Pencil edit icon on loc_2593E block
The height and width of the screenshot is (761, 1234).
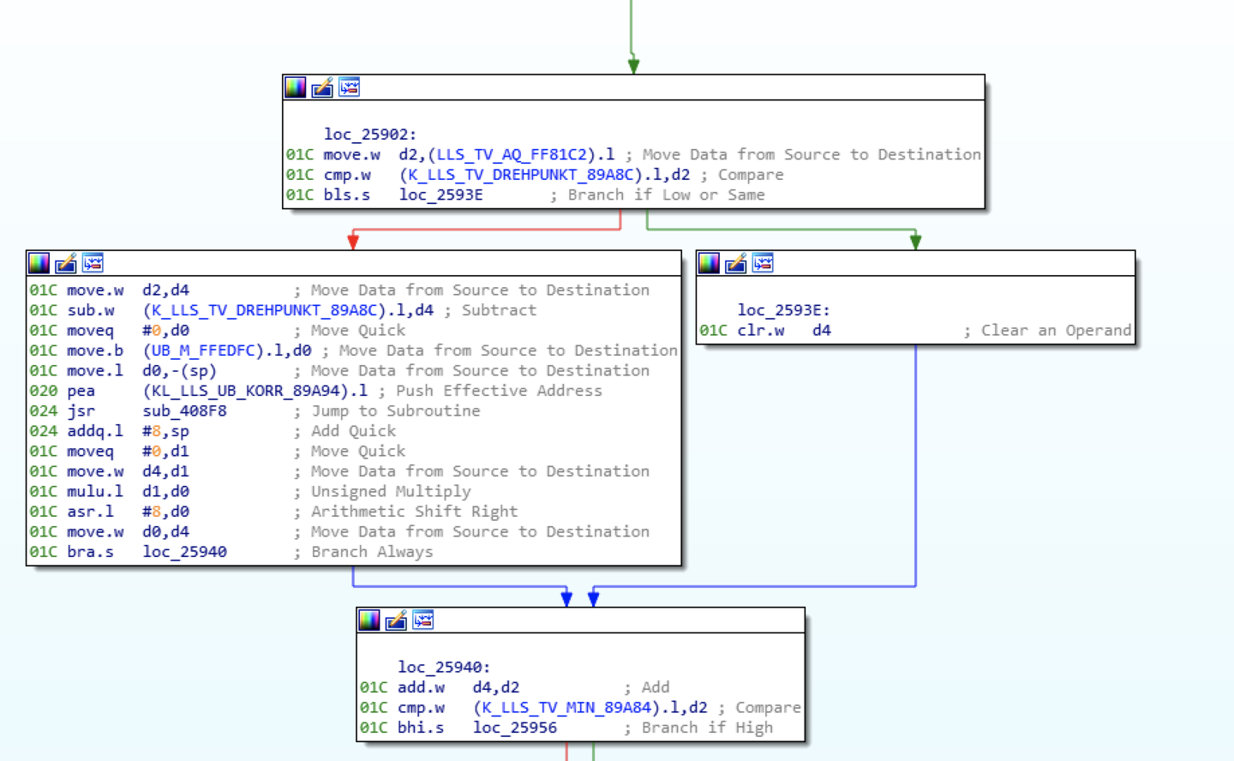[x=736, y=263]
